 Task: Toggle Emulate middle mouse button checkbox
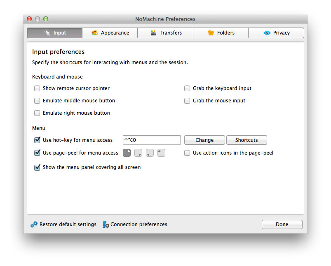[37, 101]
